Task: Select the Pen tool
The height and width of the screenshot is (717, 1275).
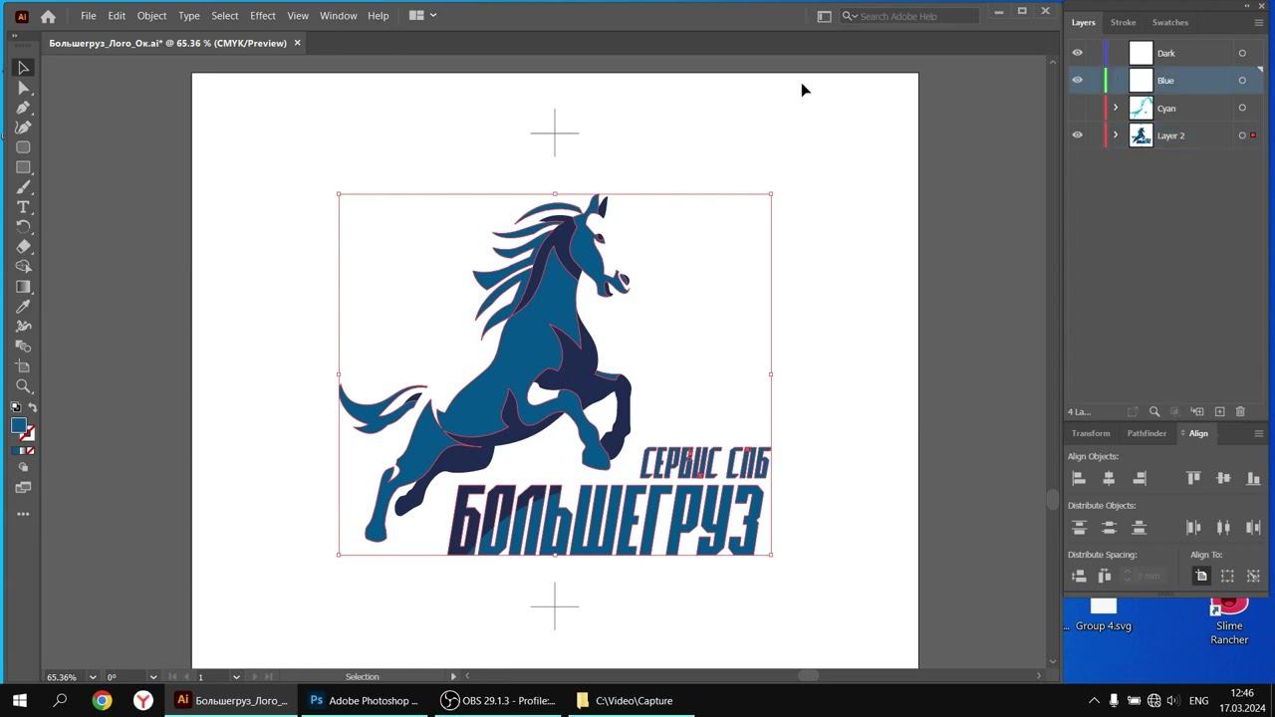Action: pyautogui.click(x=23, y=108)
